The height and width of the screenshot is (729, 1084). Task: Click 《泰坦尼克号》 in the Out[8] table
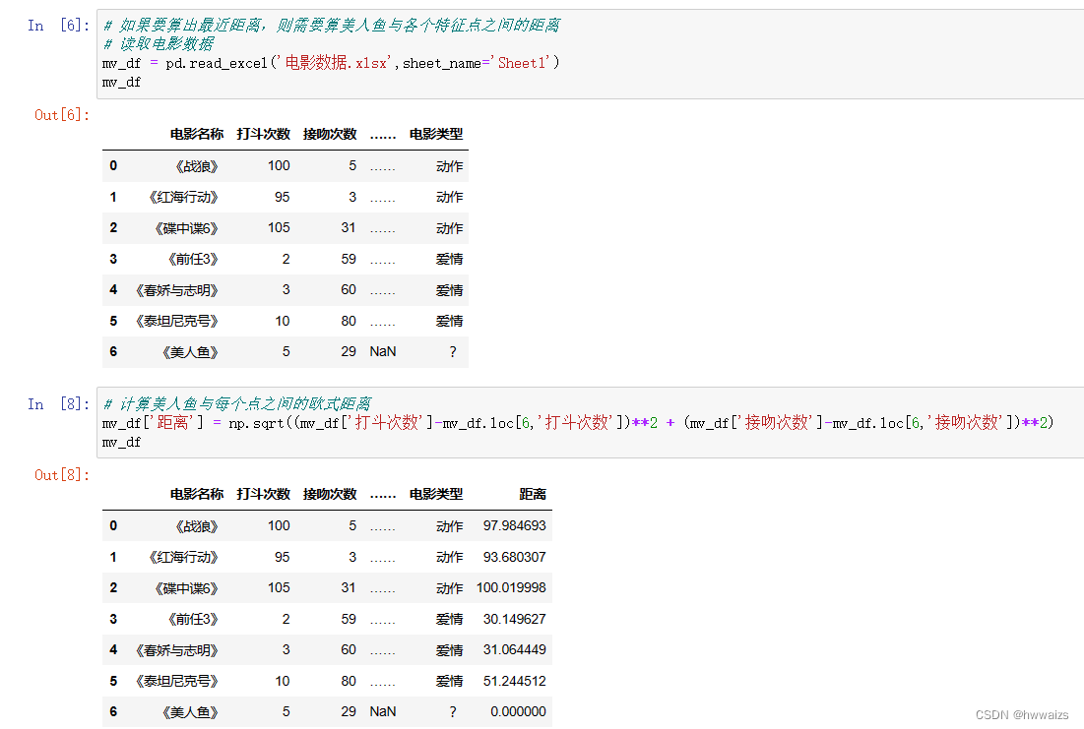[177, 682]
